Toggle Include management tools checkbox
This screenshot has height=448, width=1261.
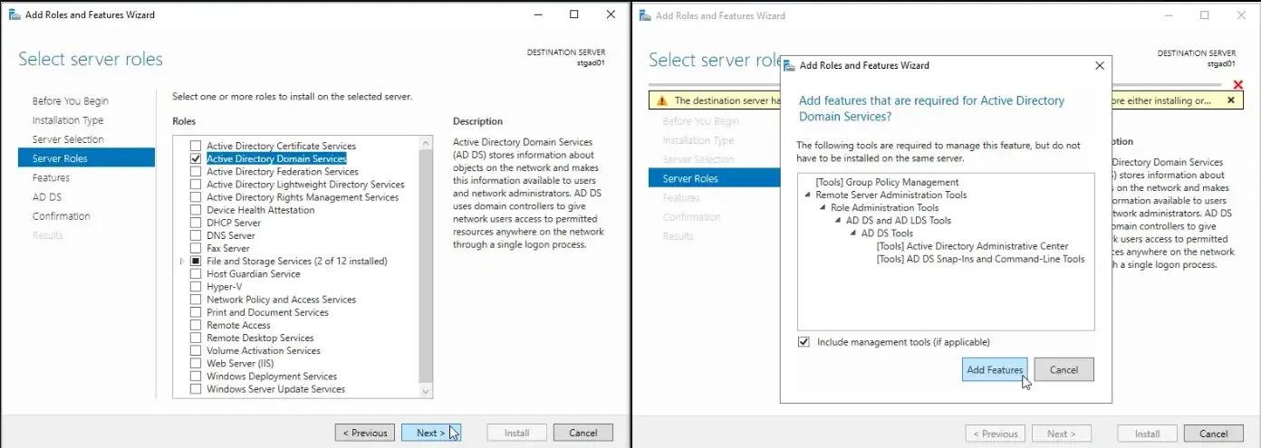(804, 342)
